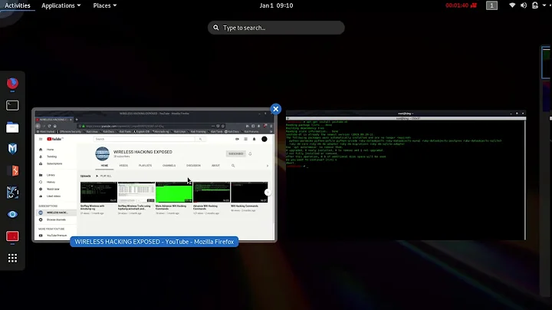The height and width of the screenshot is (310, 552).
Task: Open the Applications menu
Action: 61,5
